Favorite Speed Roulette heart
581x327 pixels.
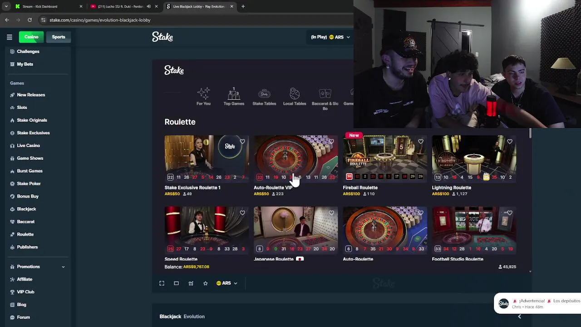tap(242, 213)
